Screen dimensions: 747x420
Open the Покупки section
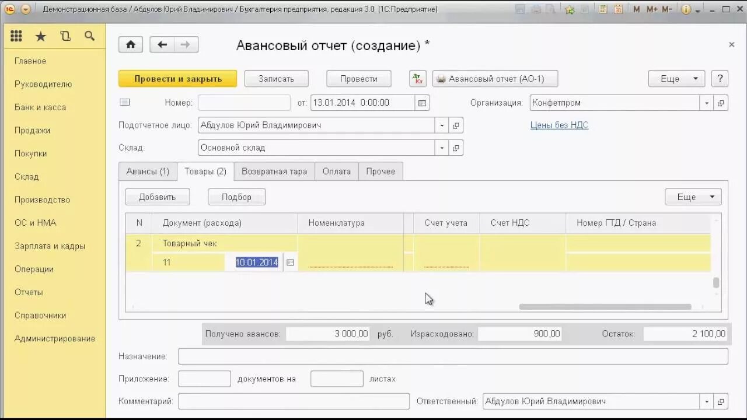pos(30,153)
